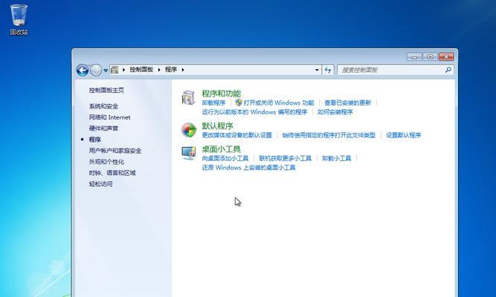Maximize the Control Panel window
Viewport: 496px width, 297px height.
click(x=430, y=57)
